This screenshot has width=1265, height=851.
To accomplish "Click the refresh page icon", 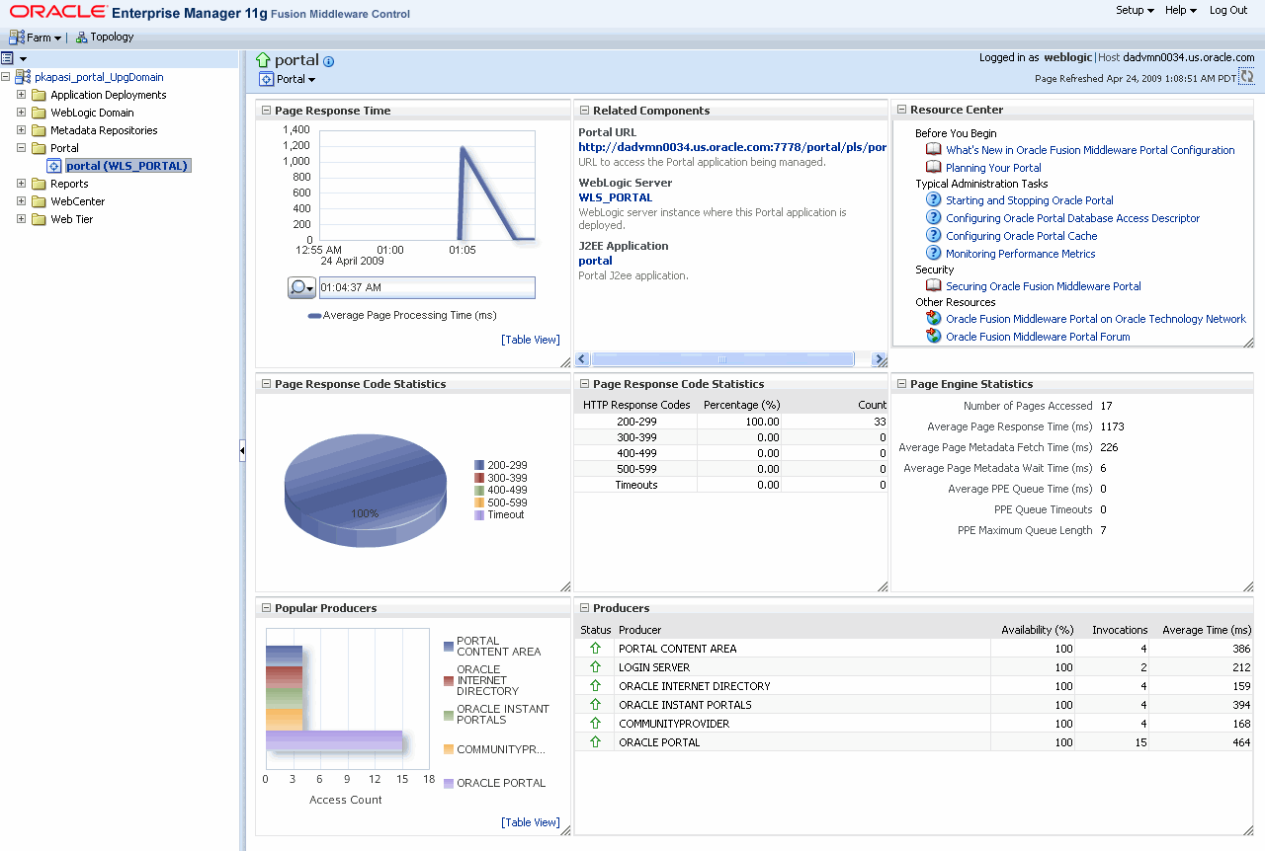I will tap(1246, 77).
